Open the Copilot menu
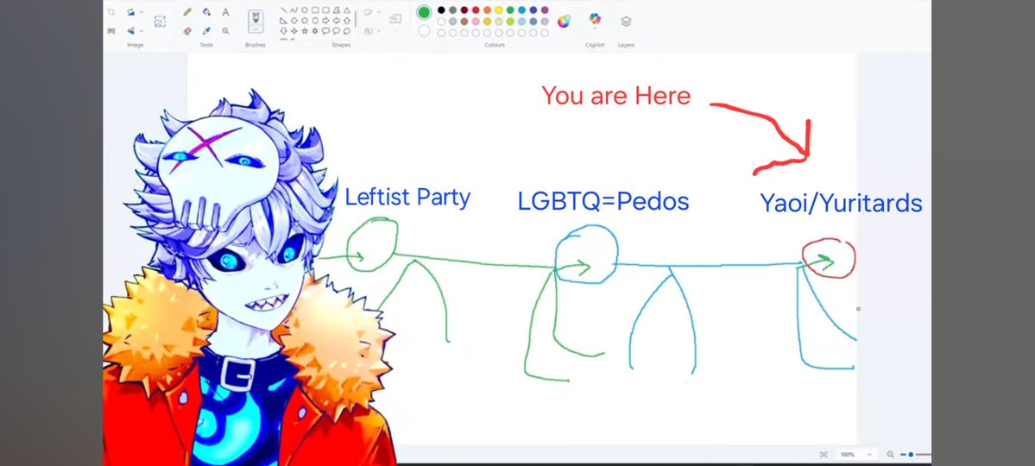This screenshot has height=466, width=1035. [x=596, y=20]
